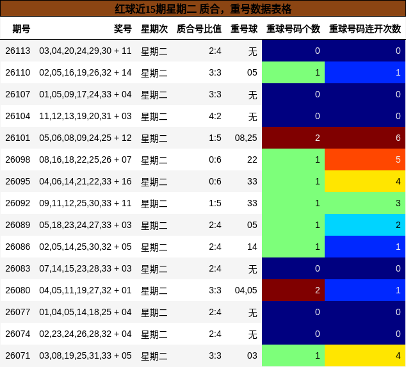Click repeated ball 03 in row 26071
The width and height of the screenshot is (406, 367).
252,355
